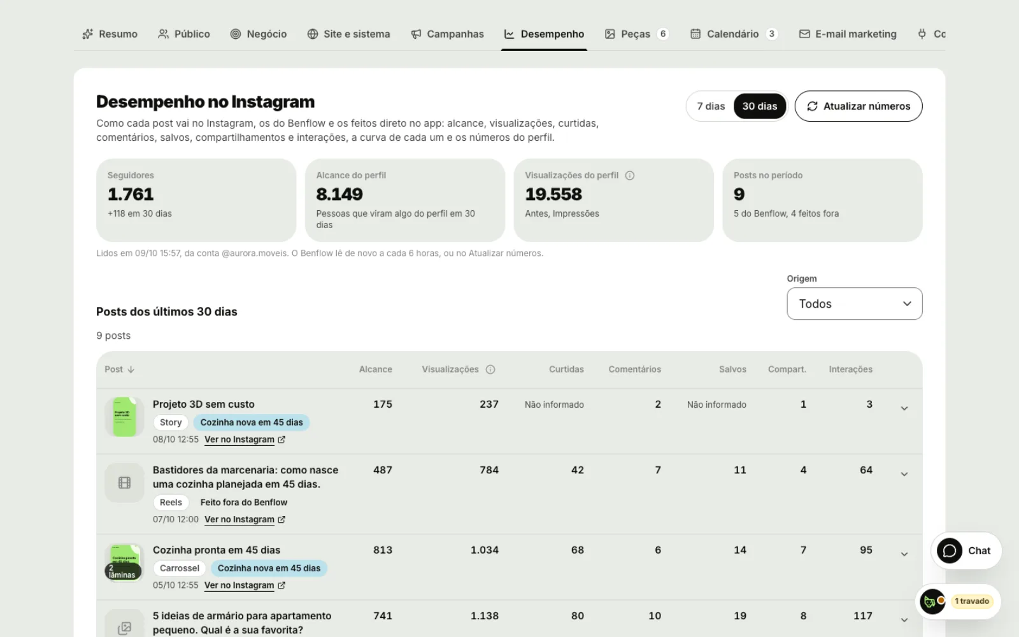Screen dimensions: 1019x637
Task: Switch to the Público tab
Action: 183,34
